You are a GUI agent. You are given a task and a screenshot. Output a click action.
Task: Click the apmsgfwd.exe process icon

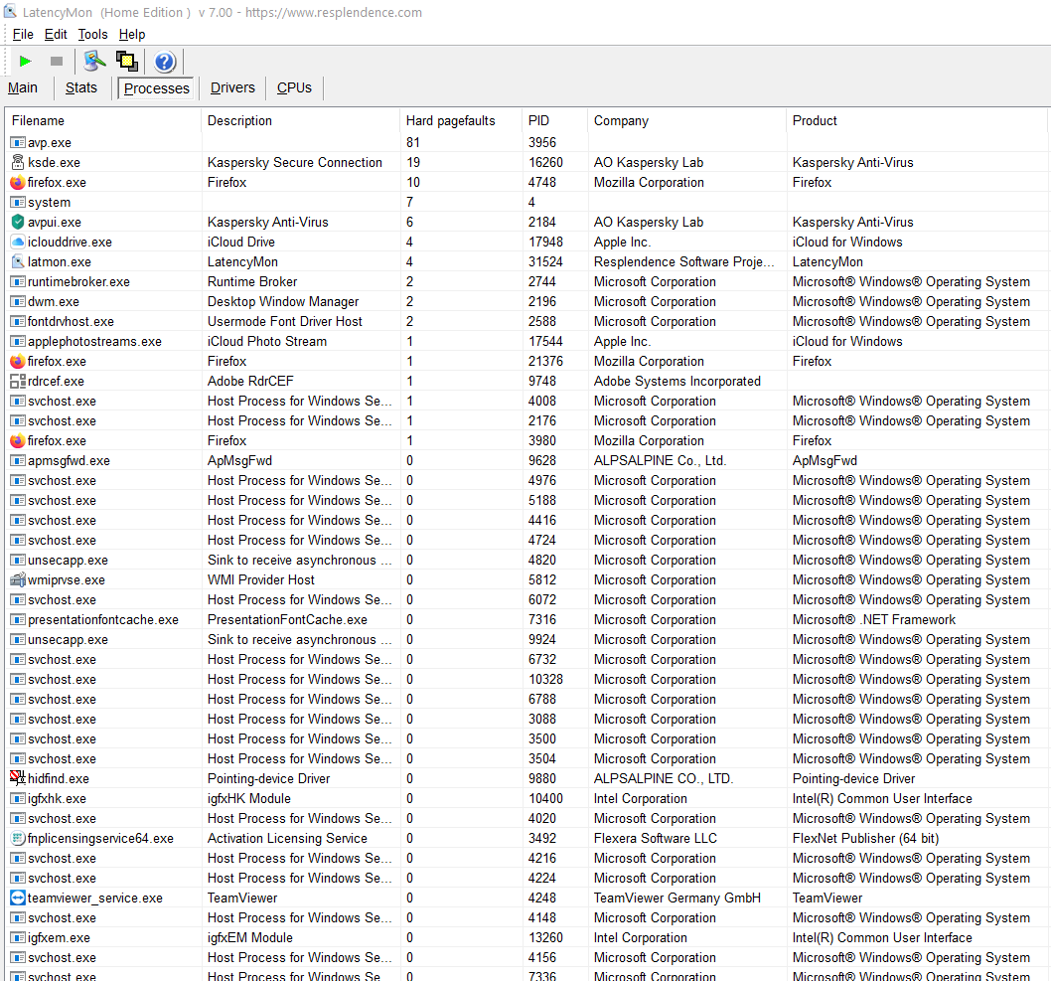click(18, 460)
